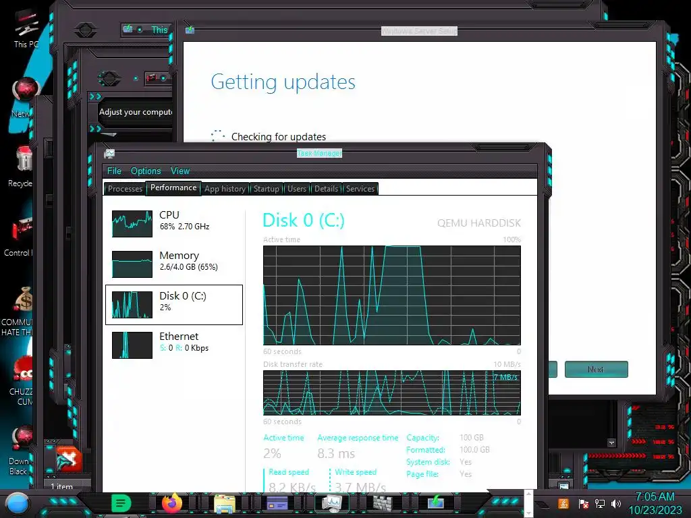Open the firewall brick wall taskbar icon
Image resolution: width=691 pixels, height=518 pixels.
383,503
